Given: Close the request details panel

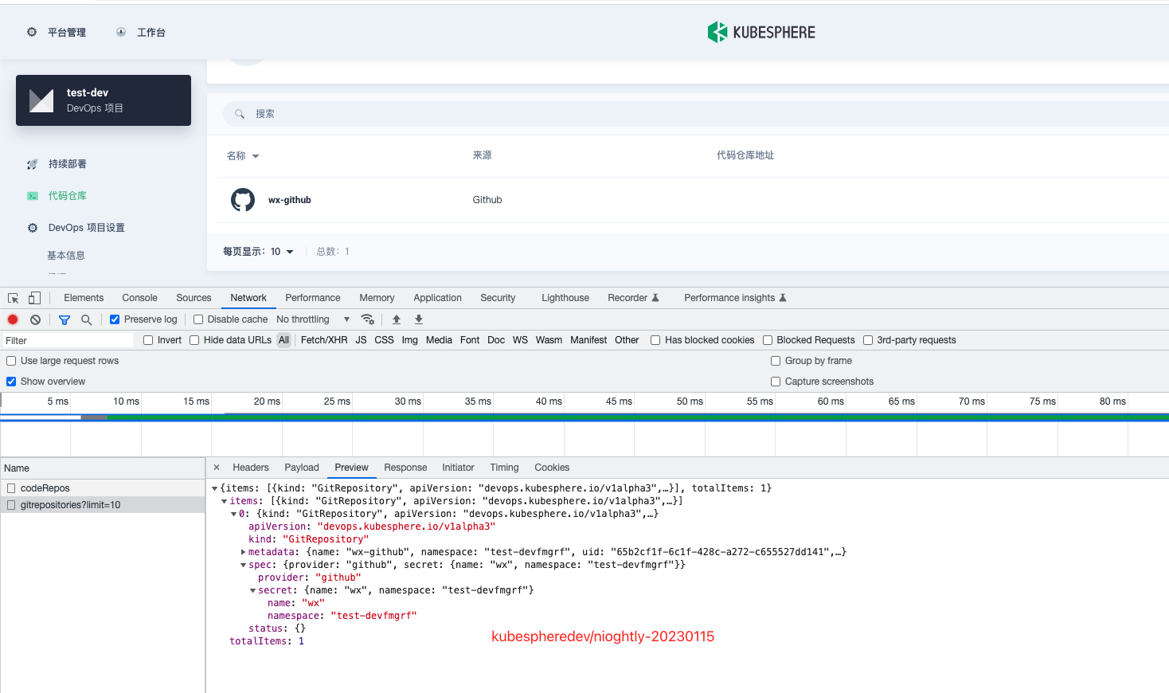Looking at the screenshot, I should (x=217, y=468).
